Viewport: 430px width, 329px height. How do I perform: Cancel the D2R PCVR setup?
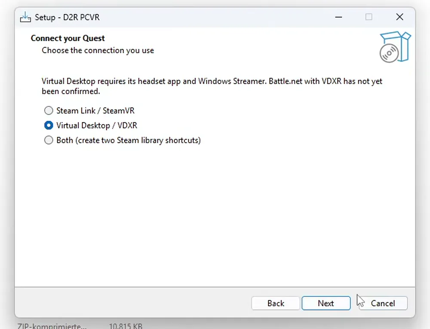(383, 303)
